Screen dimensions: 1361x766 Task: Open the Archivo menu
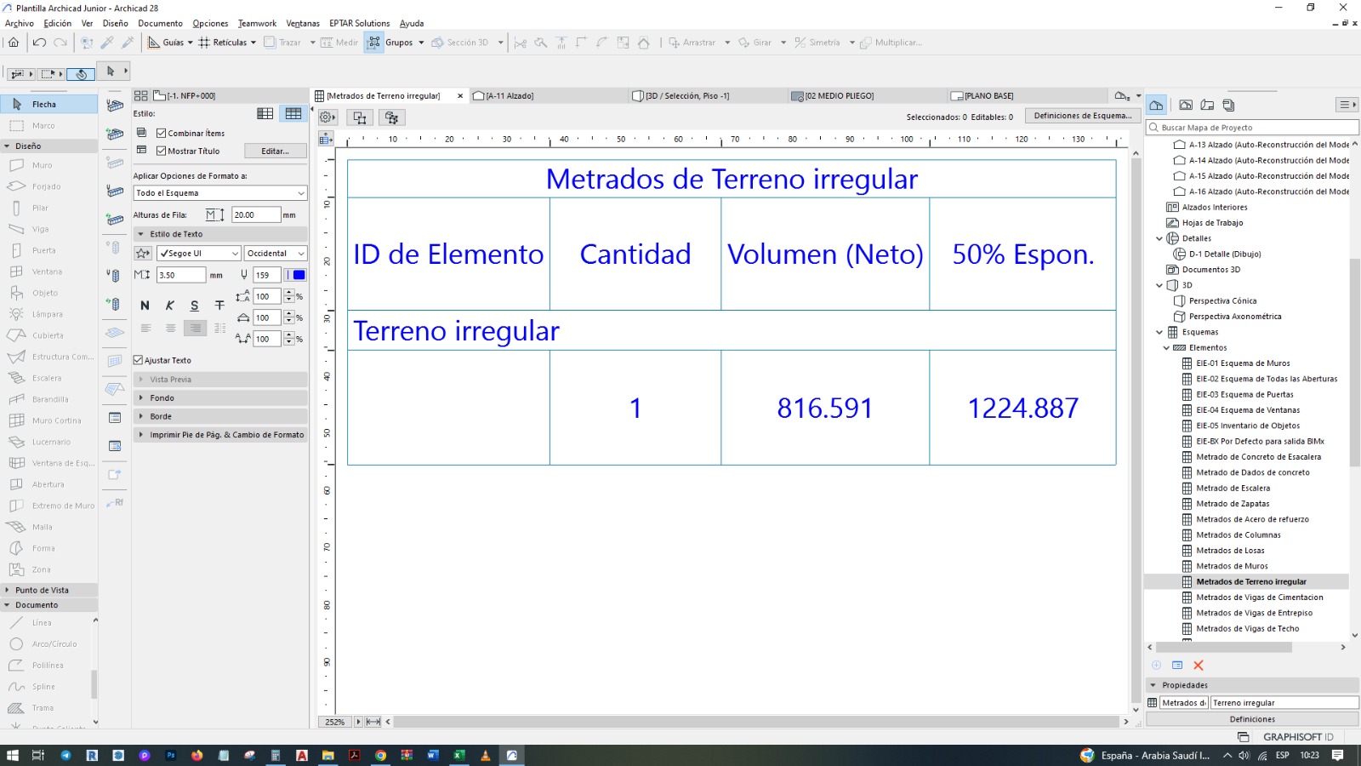pos(20,24)
